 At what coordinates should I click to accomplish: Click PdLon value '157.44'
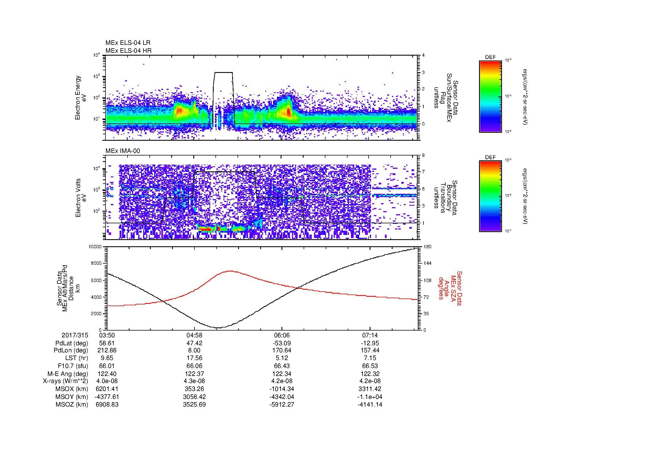pyautogui.click(x=370, y=350)
